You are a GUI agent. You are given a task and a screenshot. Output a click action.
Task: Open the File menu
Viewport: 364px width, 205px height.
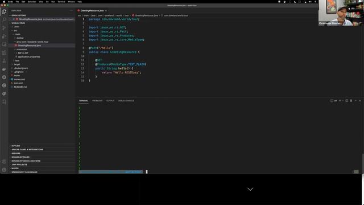pyautogui.click(x=17, y=2)
